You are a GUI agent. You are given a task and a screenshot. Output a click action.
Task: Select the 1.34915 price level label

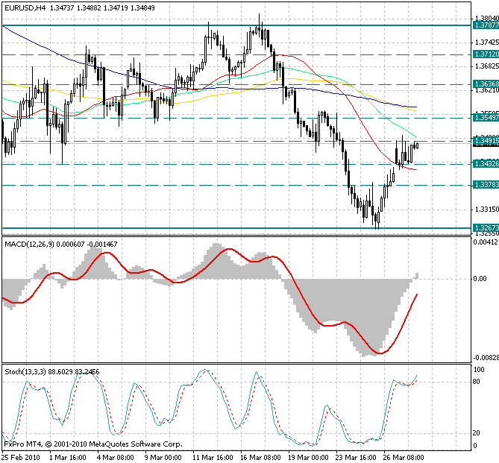point(486,141)
